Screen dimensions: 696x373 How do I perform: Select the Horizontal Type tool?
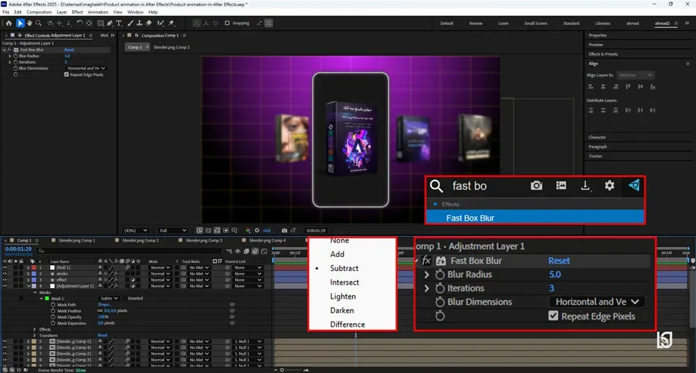[x=119, y=23]
